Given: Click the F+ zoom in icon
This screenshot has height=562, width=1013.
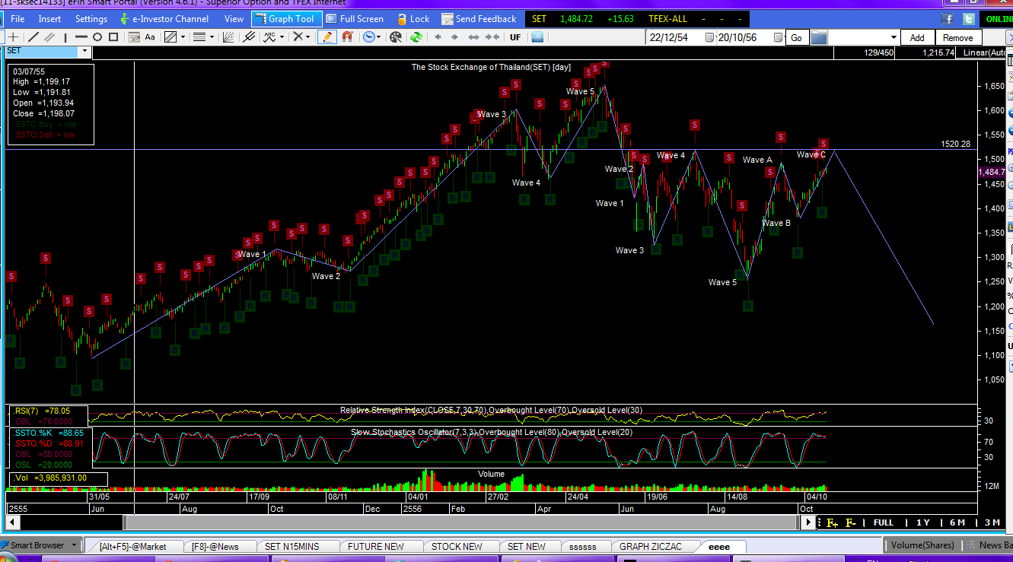Looking at the screenshot, I should 832,522.
